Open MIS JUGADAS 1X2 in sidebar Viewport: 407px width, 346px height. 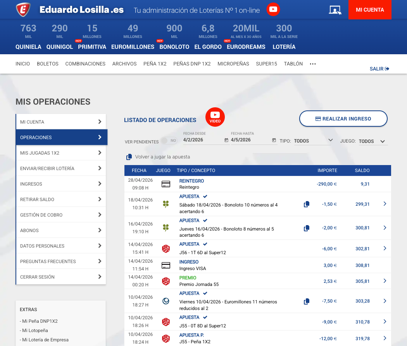click(x=61, y=153)
